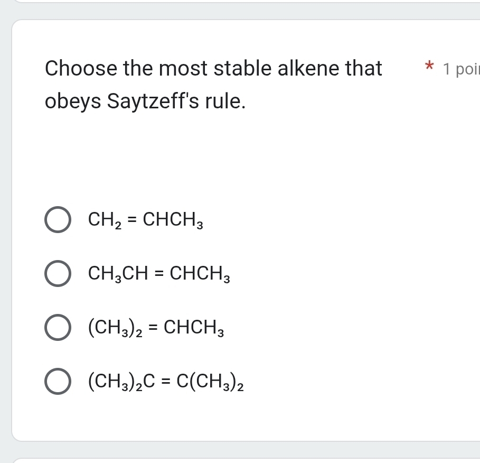Click the CH₃CH = CHCH₃ answer label
This screenshot has width=480, height=463.
coord(158,274)
